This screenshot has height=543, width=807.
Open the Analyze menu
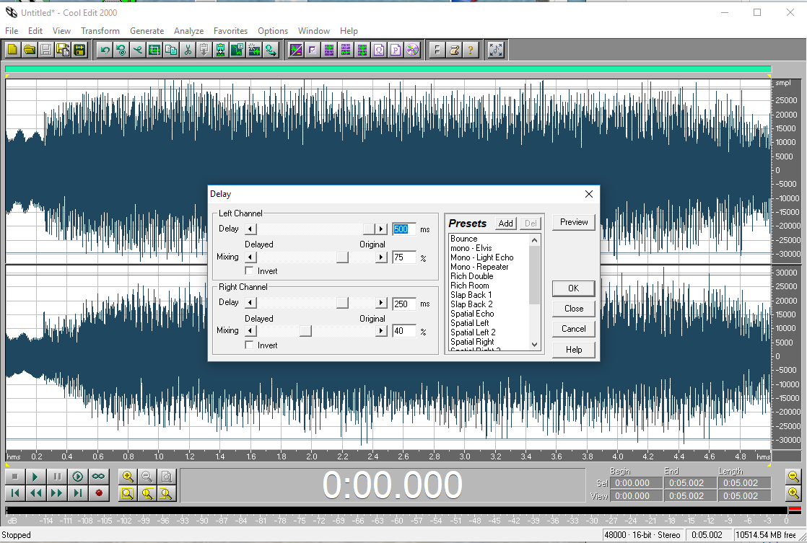(x=188, y=31)
